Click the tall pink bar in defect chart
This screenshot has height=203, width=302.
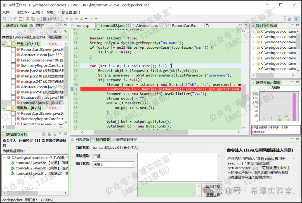point(294,107)
